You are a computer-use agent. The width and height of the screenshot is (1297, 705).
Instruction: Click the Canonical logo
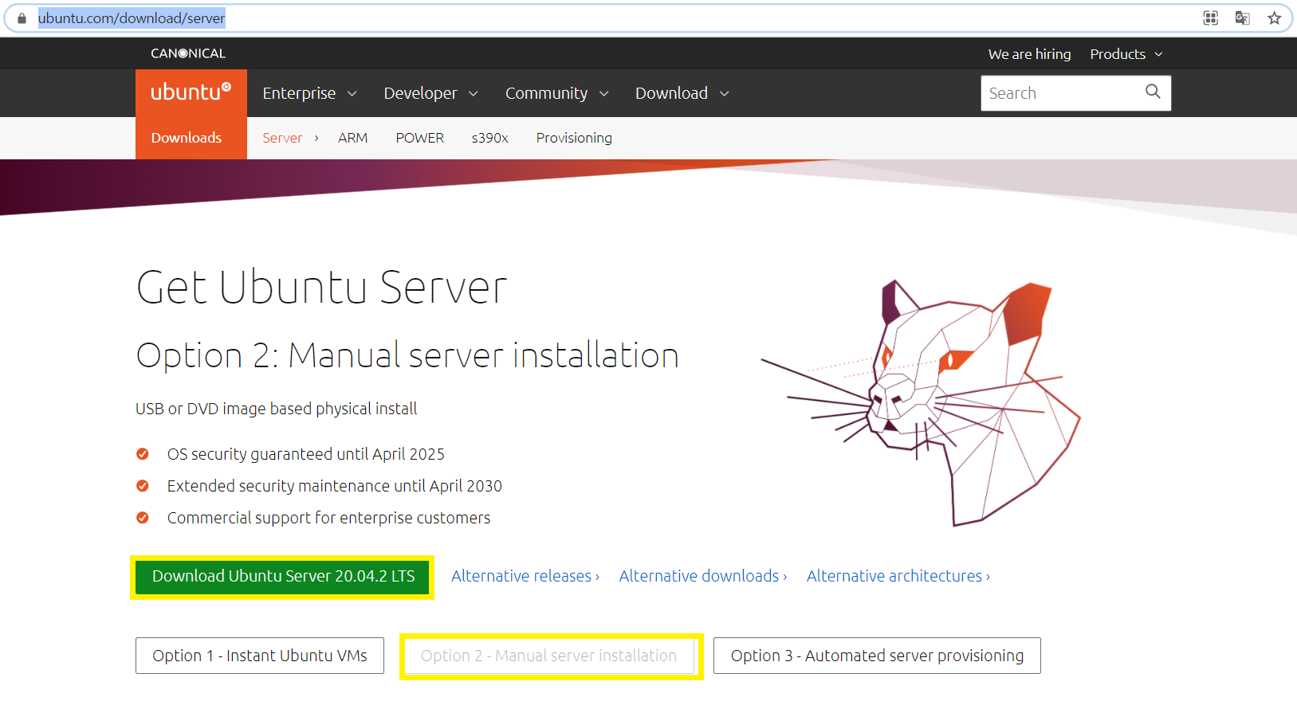pos(188,53)
